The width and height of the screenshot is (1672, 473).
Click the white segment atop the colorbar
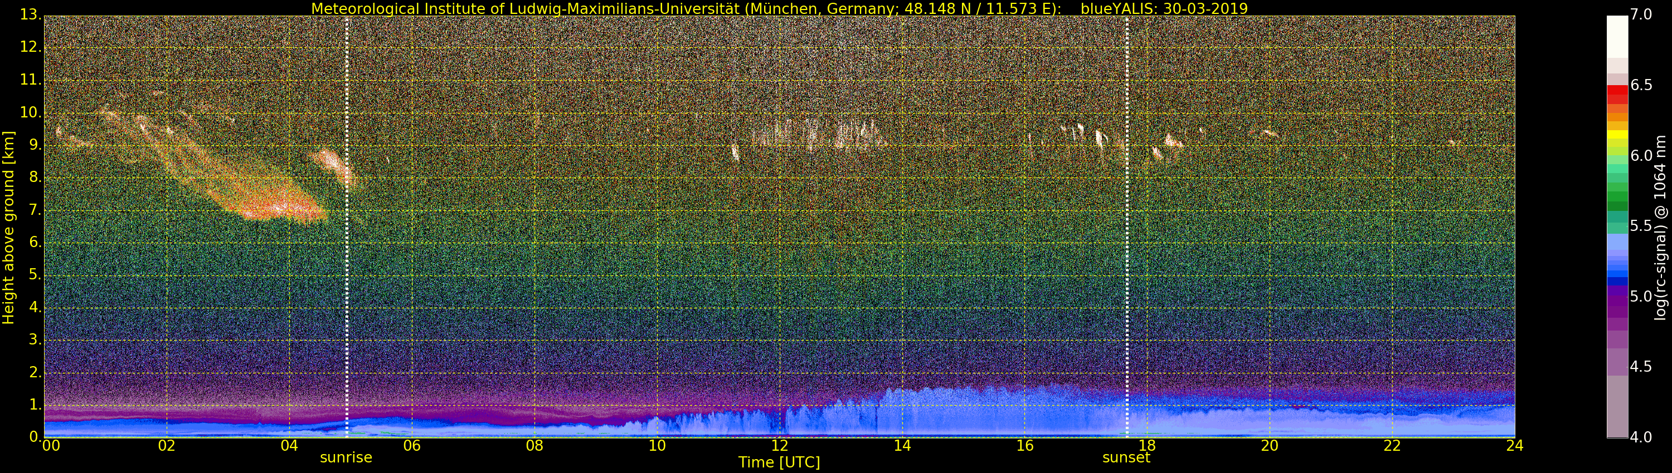click(1617, 37)
